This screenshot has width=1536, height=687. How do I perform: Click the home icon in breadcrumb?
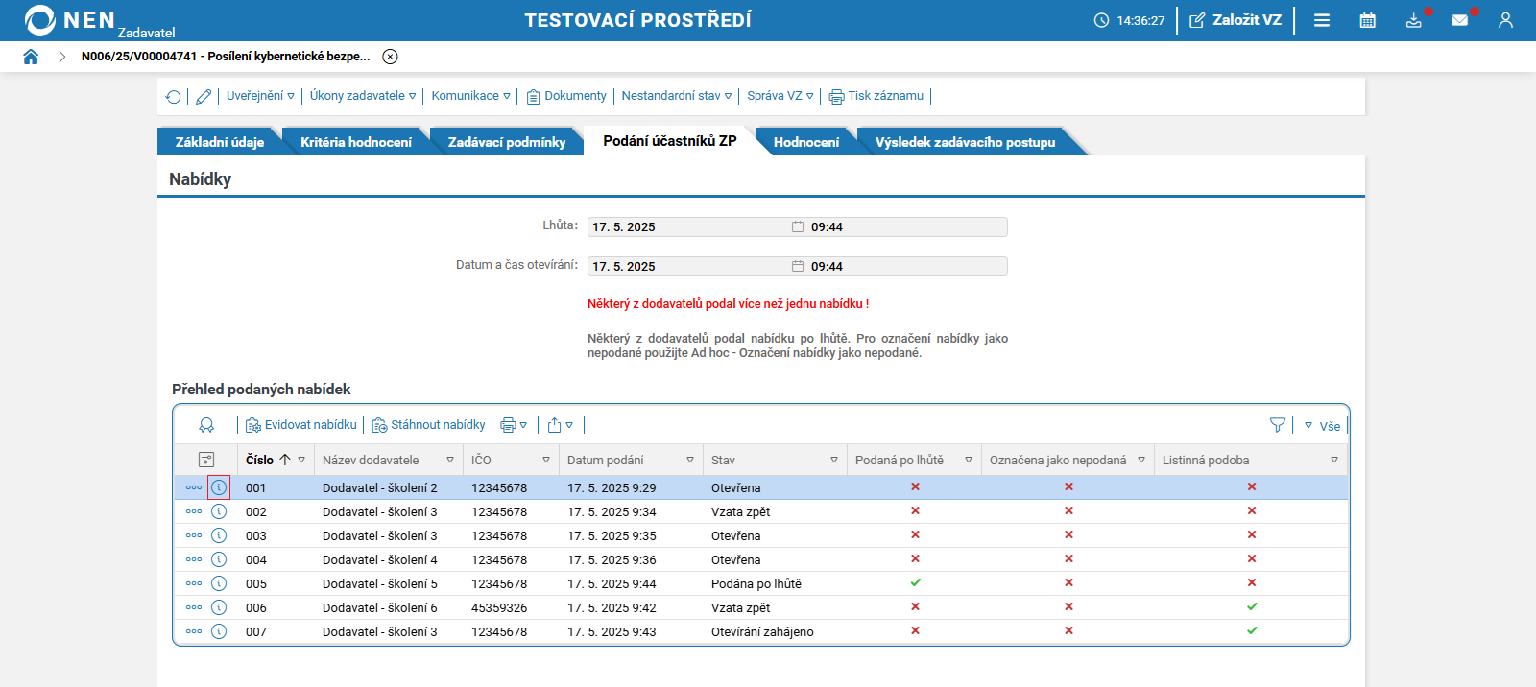(x=31, y=57)
